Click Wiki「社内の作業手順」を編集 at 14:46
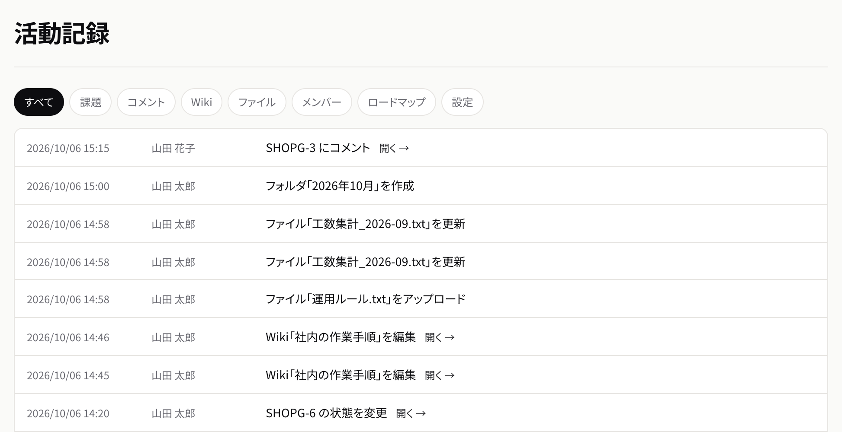Screen dimensions: 842x432 coord(341,337)
